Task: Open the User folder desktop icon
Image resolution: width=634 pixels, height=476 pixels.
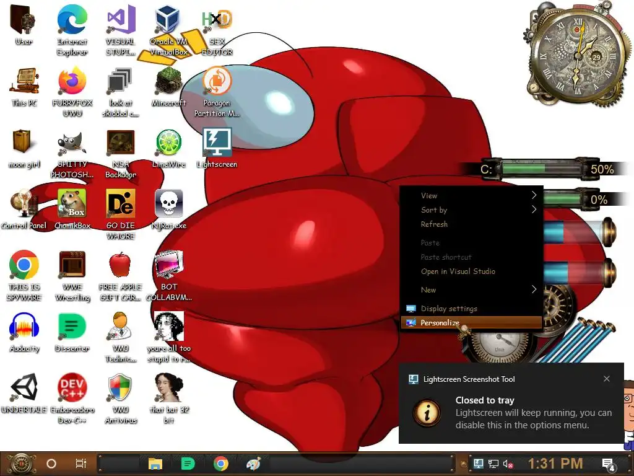Action: (24, 25)
